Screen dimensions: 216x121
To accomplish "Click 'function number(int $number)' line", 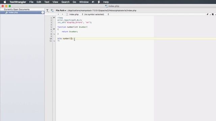I will click(73, 27).
